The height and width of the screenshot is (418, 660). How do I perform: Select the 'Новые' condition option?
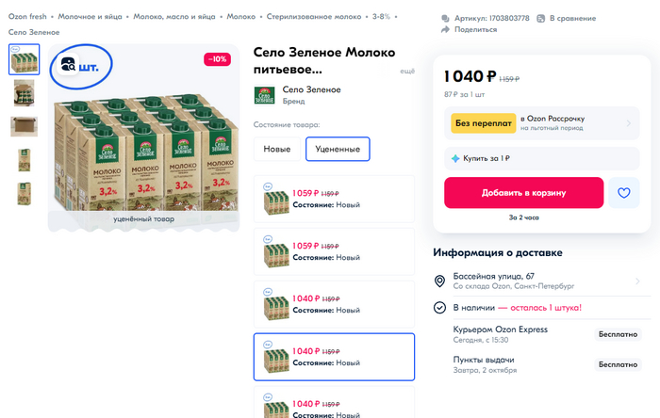[277, 149]
